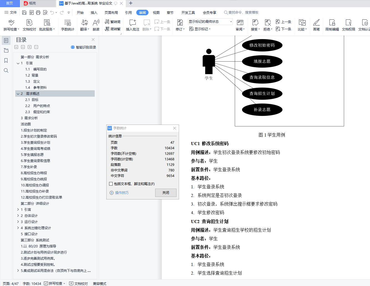370x286 pixels.
Task: Switch to the 开始 ribbon tab
Action: click(x=80, y=12)
